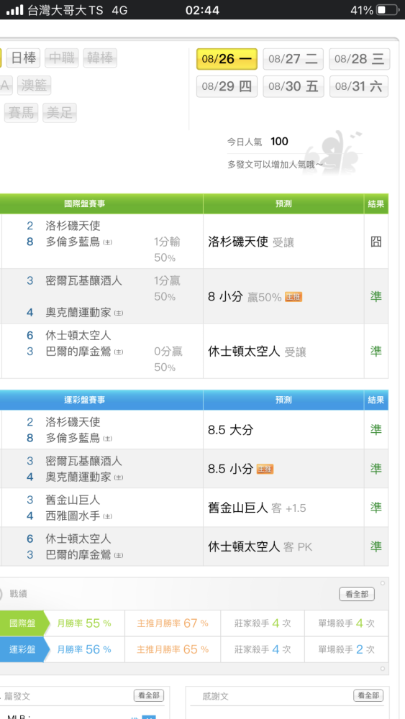The width and height of the screenshot is (405, 719).
Task: Choose the 08/29 Thursday date tab
Action: [227, 86]
